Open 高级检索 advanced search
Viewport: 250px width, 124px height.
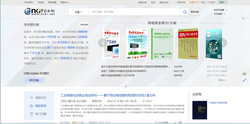pyautogui.click(x=195, y=12)
